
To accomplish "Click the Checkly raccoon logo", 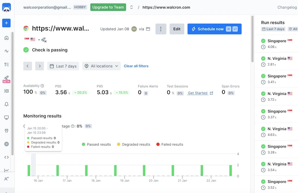I will [x=6, y=8].
